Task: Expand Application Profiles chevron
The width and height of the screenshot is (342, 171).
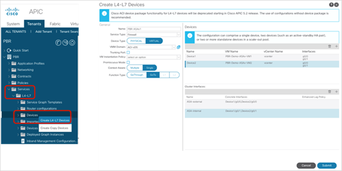Action: coord(9,63)
